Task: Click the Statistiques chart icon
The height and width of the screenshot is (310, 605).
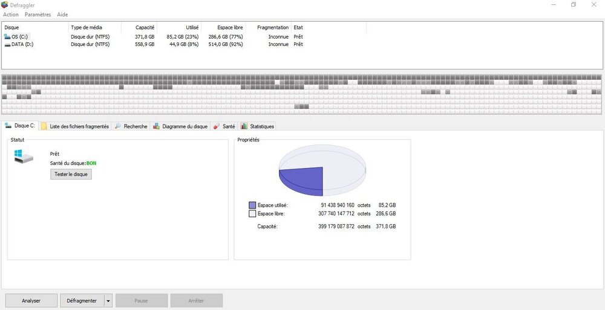Action: [244, 126]
